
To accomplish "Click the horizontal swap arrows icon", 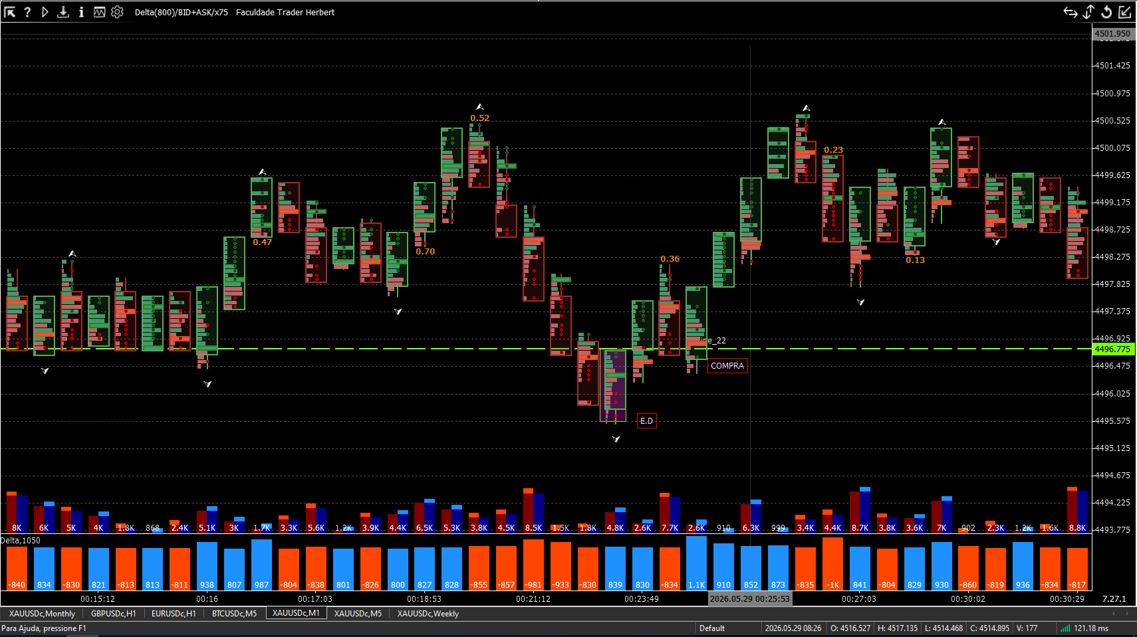I will pos(1071,12).
